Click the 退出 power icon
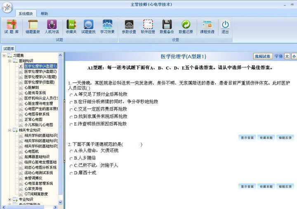 225,26
